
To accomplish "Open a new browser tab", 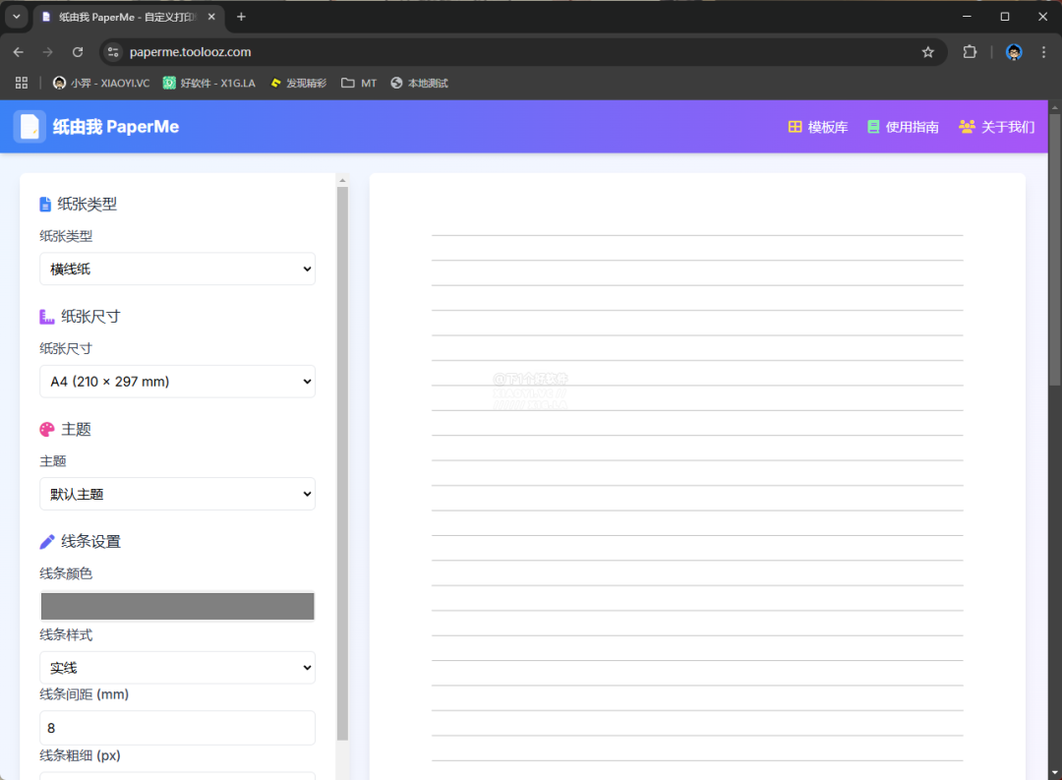I will pos(241,17).
